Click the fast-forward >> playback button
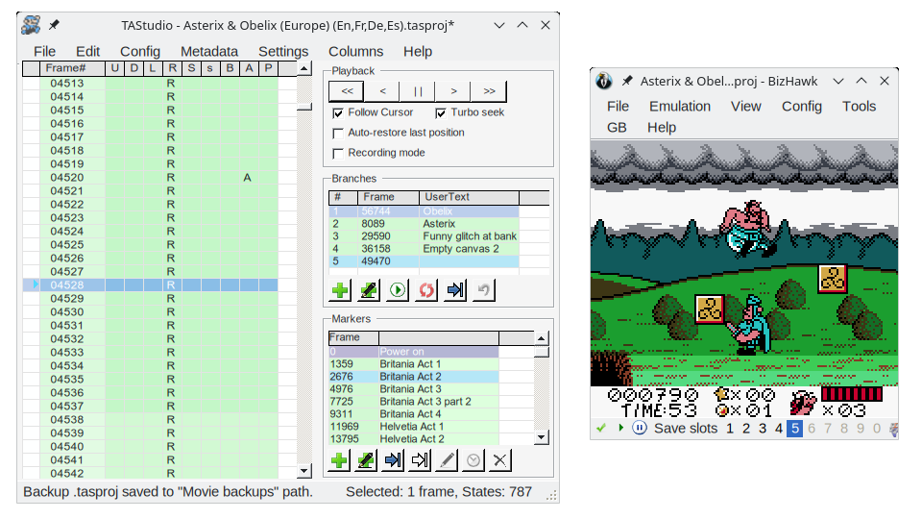This screenshot has height=519, width=922. click(x=489, y=91)
